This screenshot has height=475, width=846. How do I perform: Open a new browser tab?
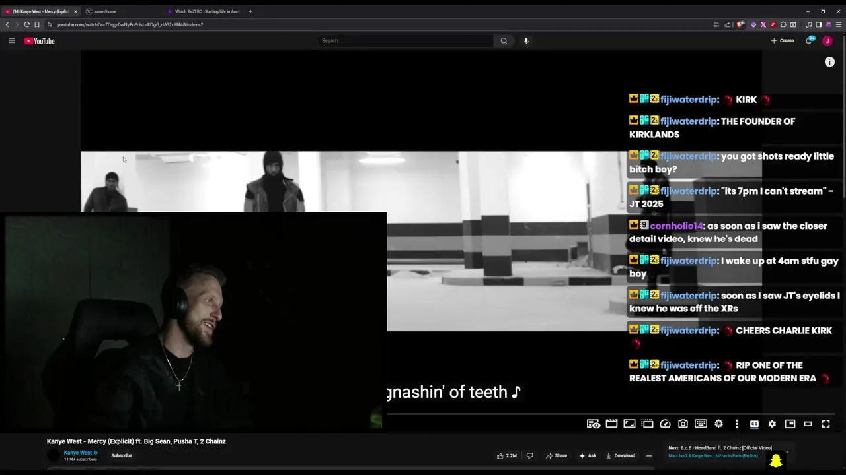click(x=250, y=11)
